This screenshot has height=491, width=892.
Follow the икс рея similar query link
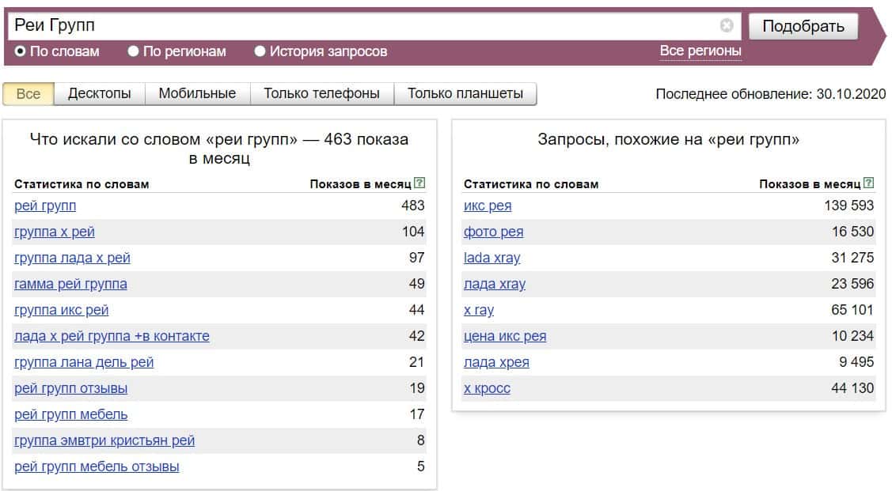[488, 206]
